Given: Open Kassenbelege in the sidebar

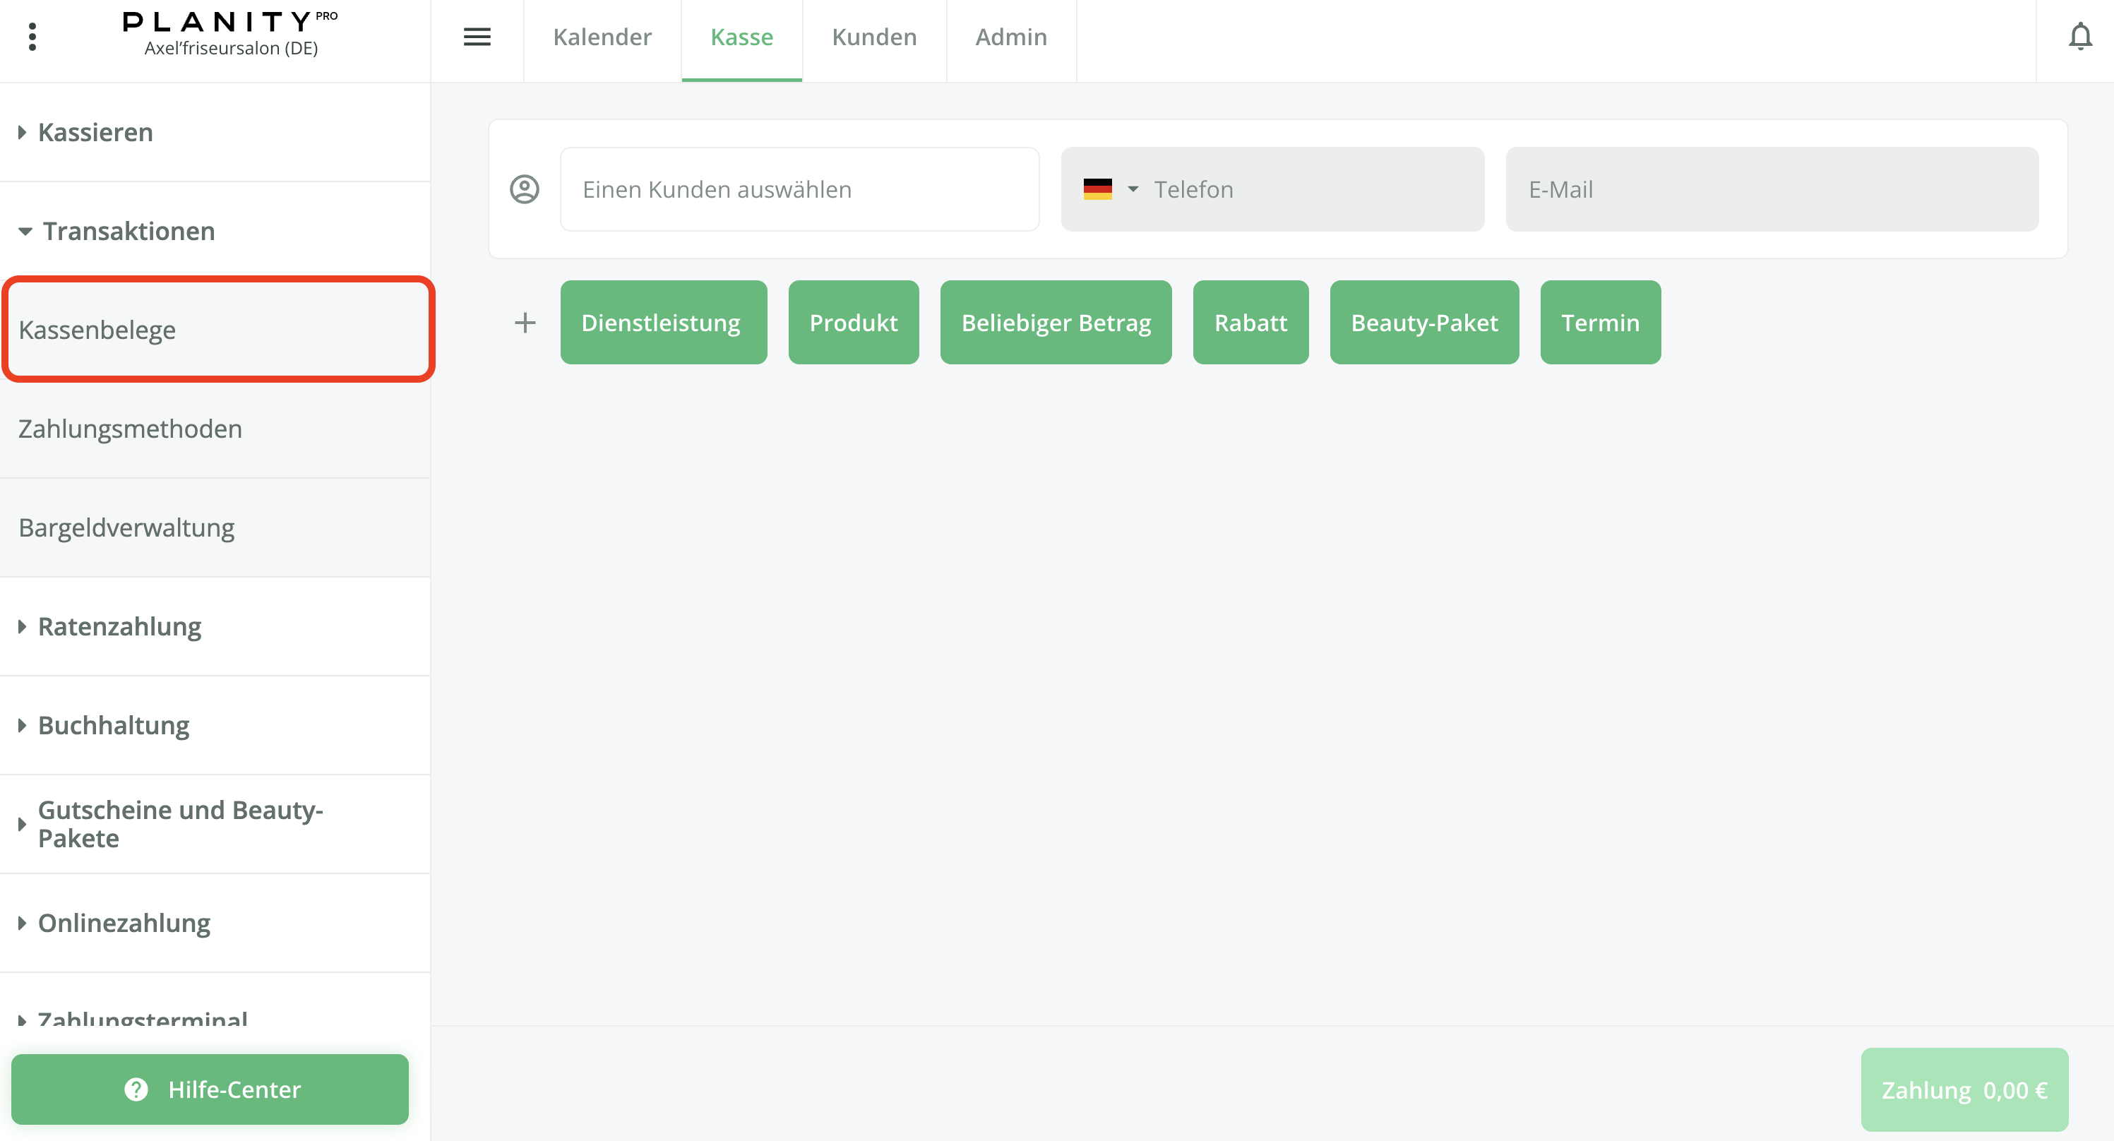Looking at the screenshot, I should tap(217, 330).
